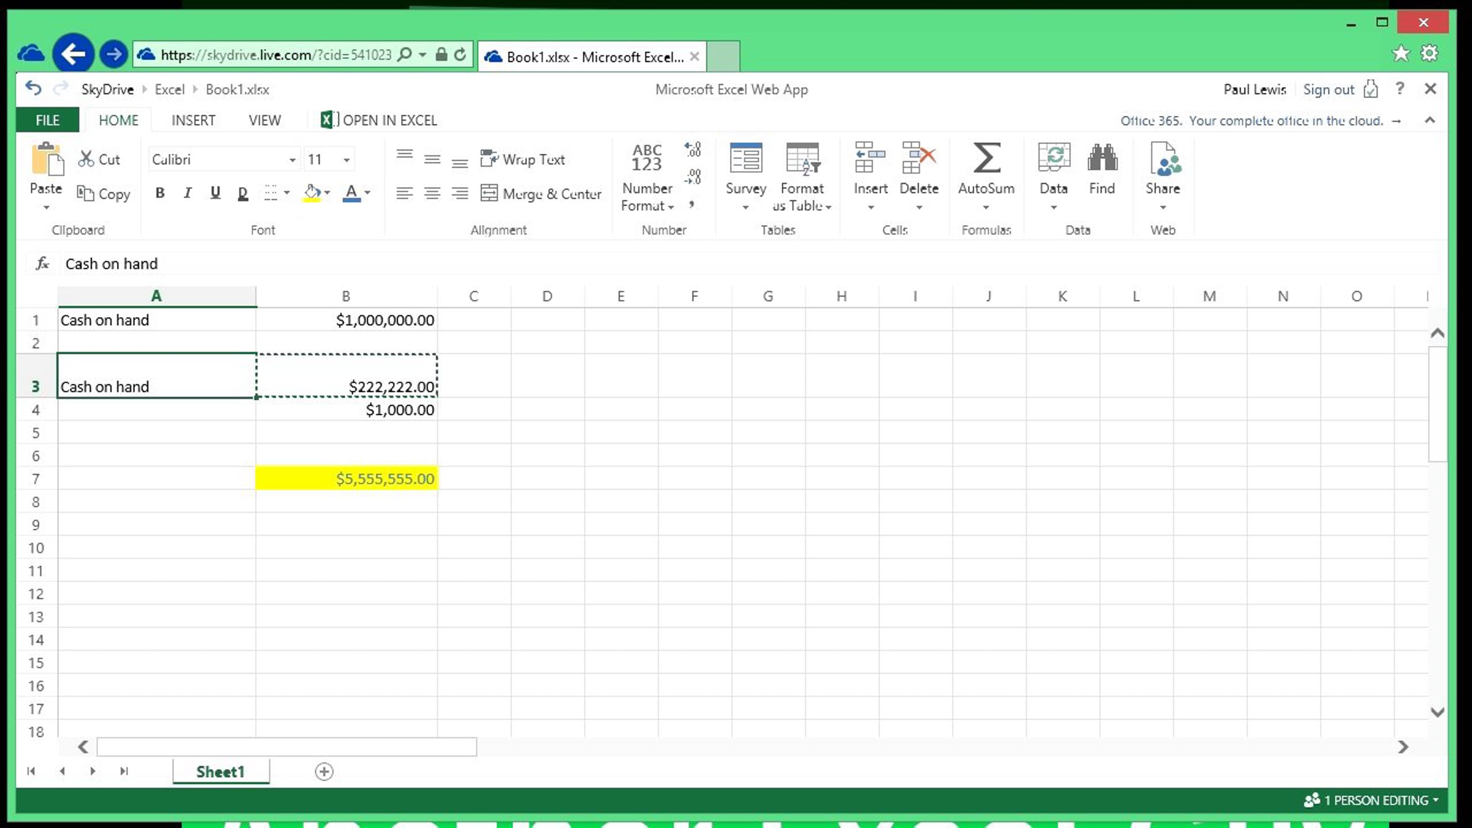
Task: Click the Survey icon in Tables
Action: pos(745,158)
